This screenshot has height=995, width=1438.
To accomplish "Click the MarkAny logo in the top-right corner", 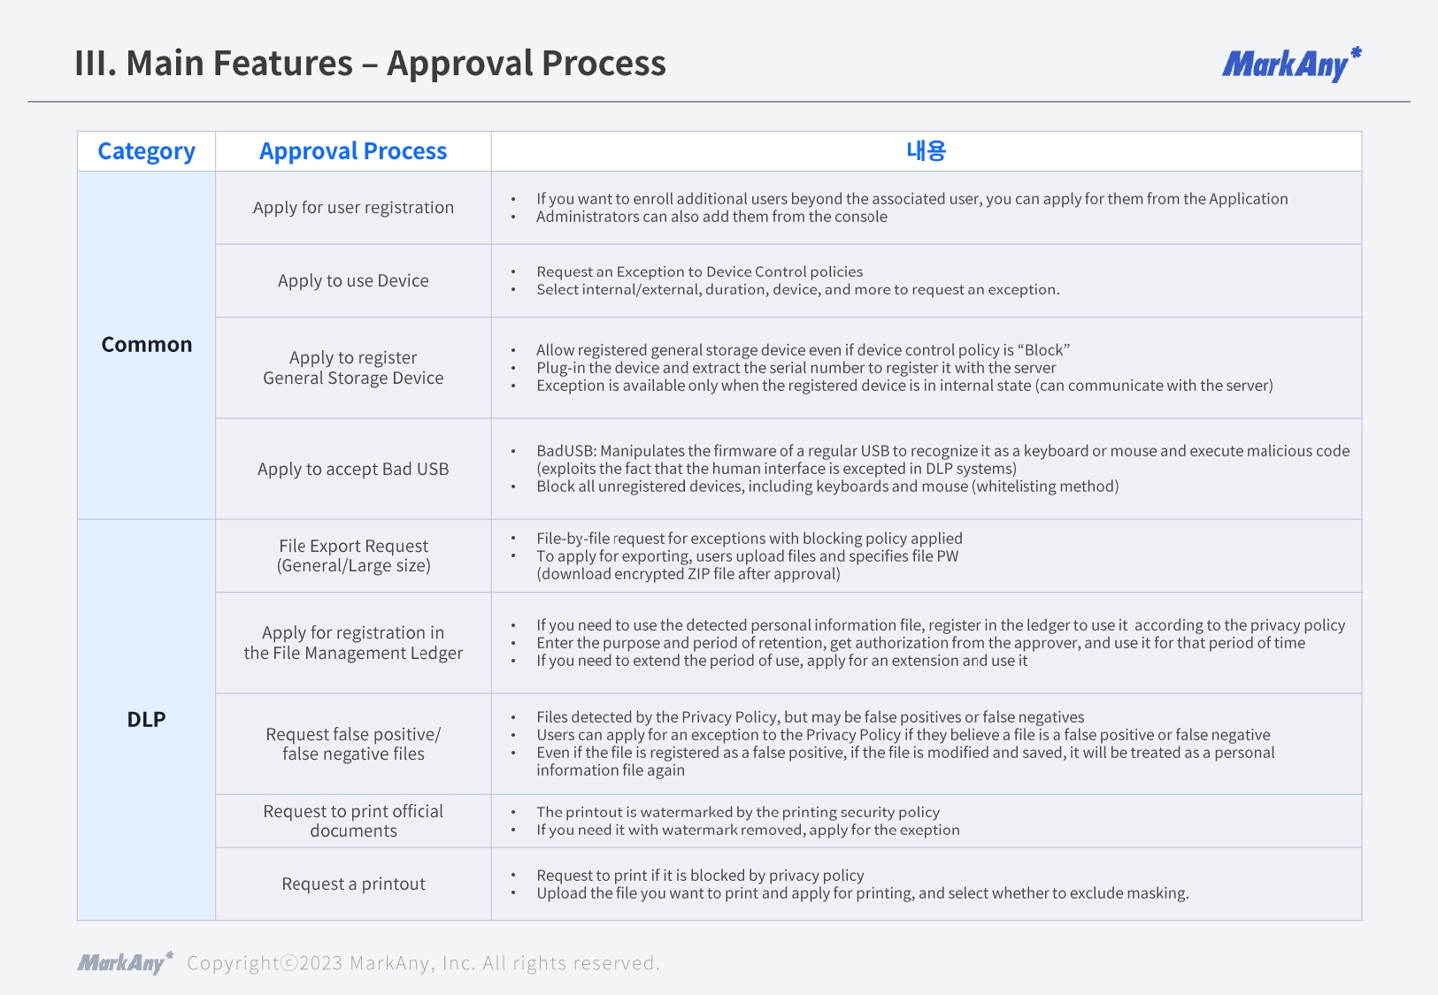I will pos(1290,65).
